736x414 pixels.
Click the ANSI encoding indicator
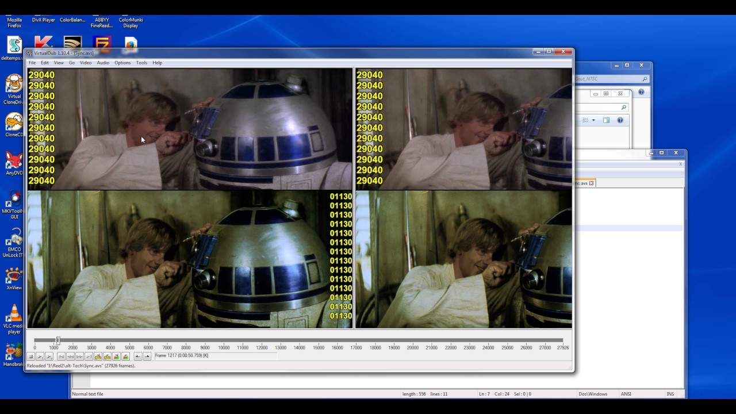click(626, 394)
